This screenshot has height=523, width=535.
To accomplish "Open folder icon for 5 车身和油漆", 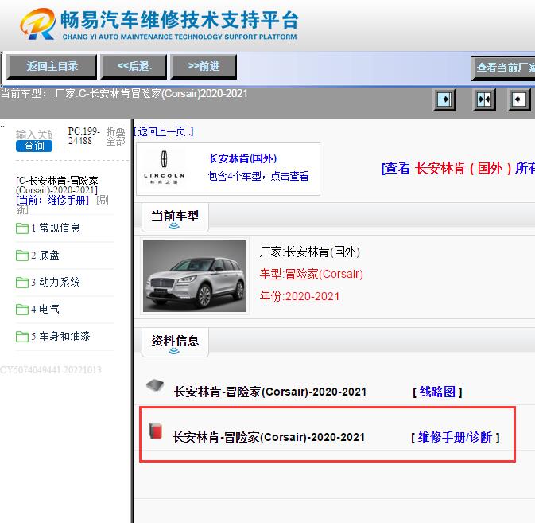I will [22, 336].
